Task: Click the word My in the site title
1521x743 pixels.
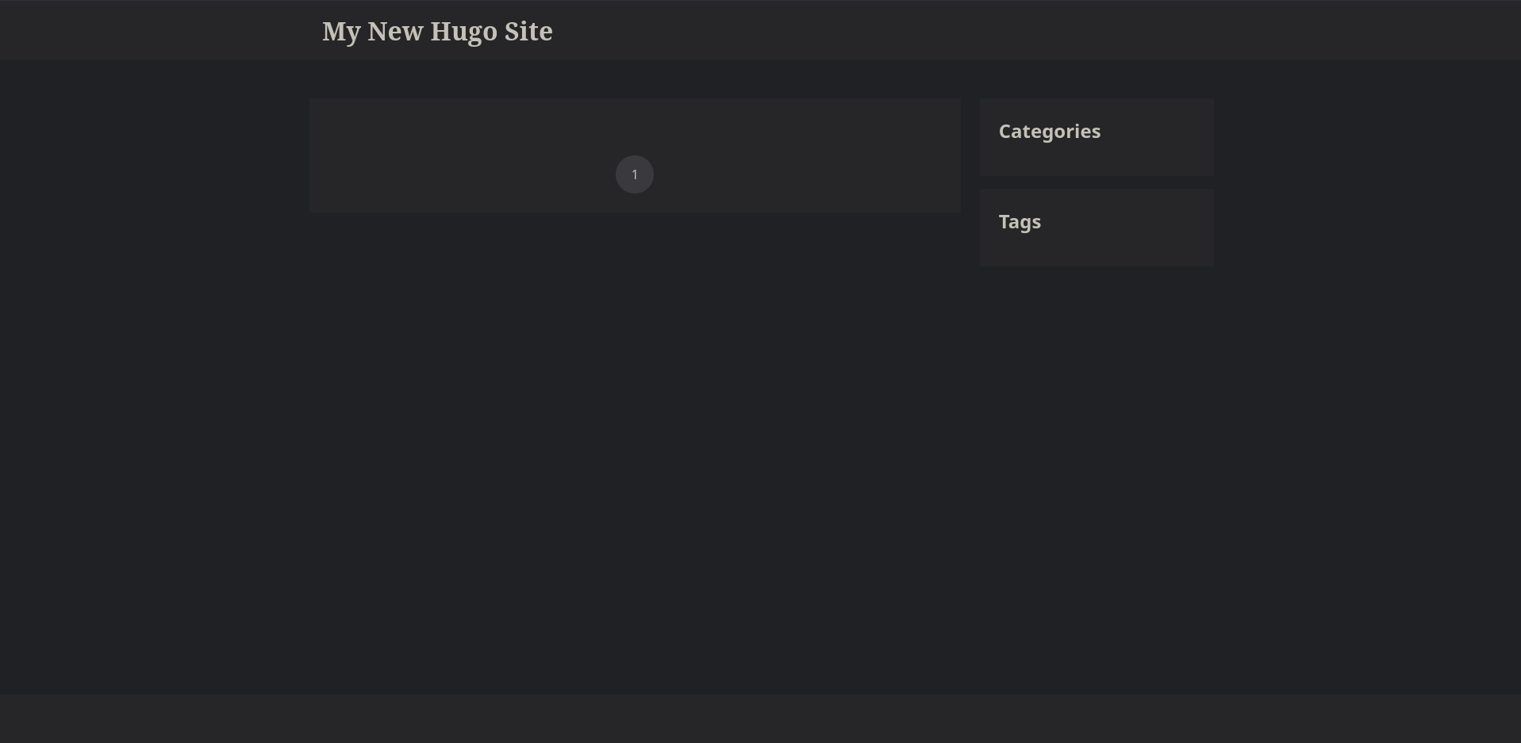Action: pos(341,32)
